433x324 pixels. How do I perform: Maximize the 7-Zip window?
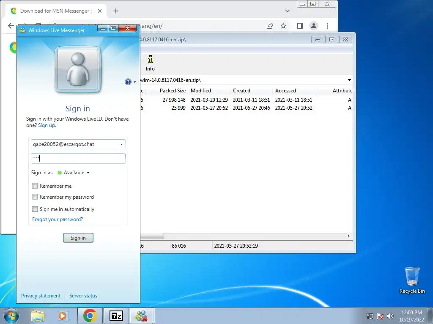(x=332, y=40)
